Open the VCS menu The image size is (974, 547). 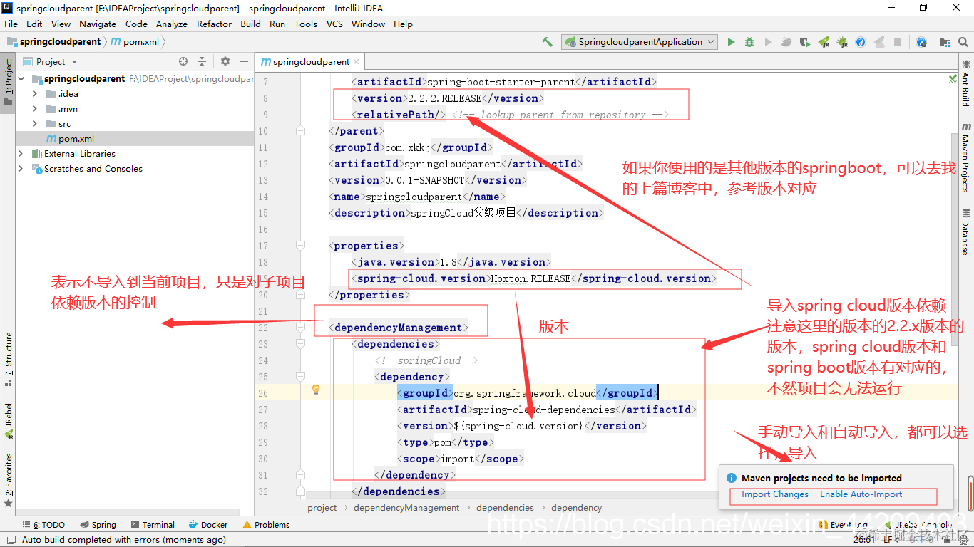click(x=334, y=24)
